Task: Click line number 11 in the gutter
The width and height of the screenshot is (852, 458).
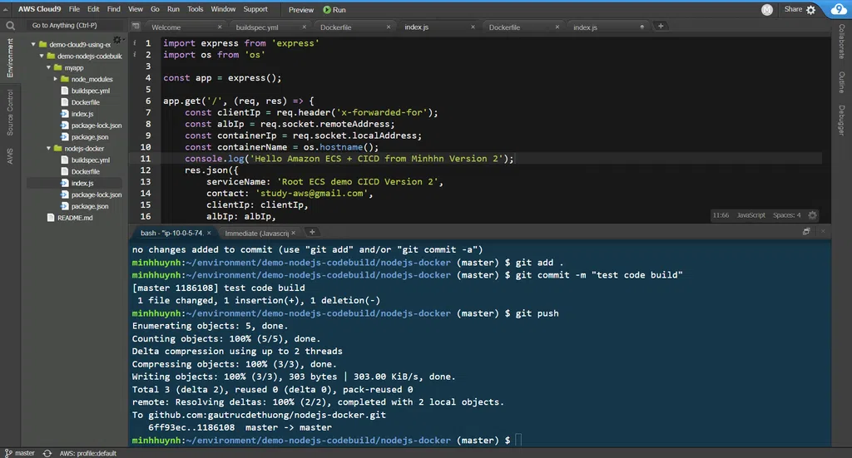Action: [x=146, y=159]
